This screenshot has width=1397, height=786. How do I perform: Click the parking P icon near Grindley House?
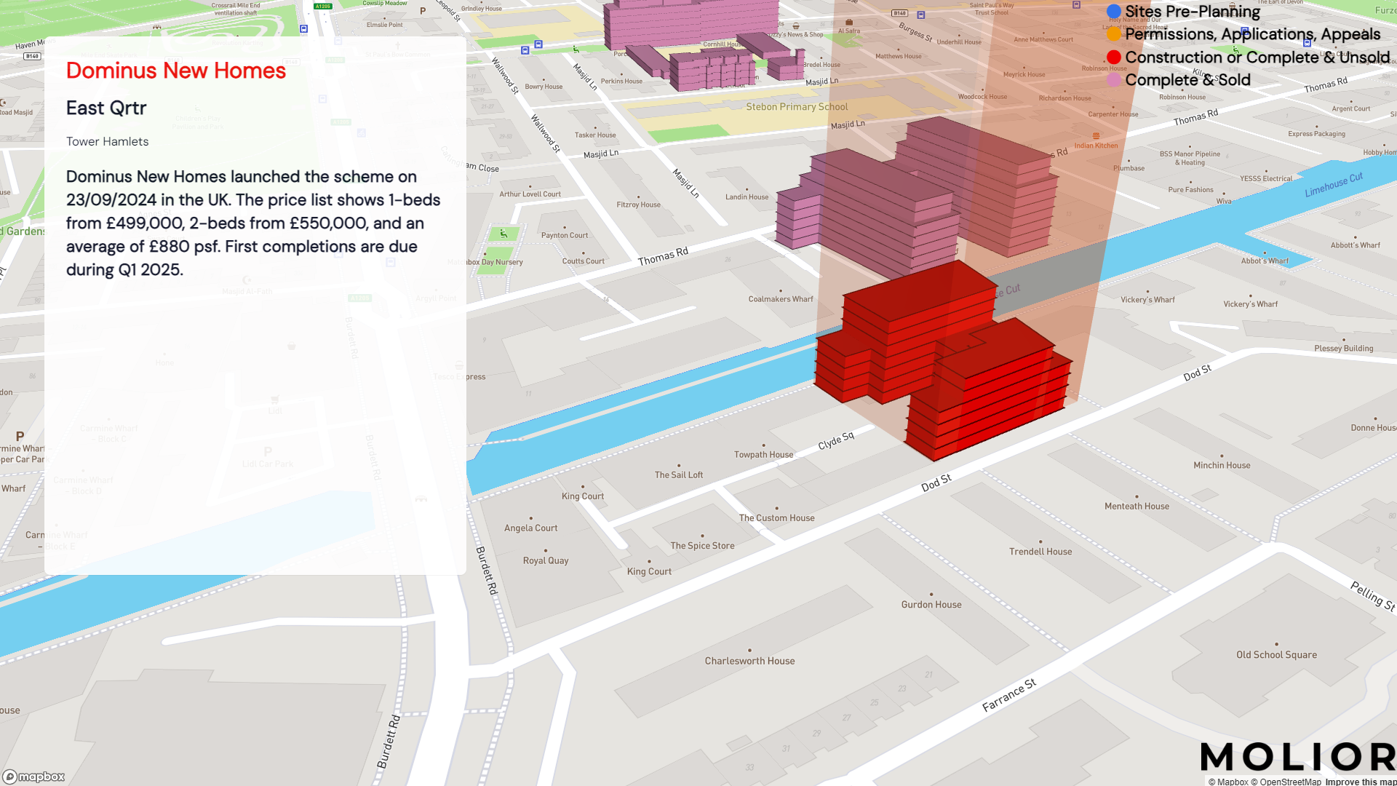[x=423, y=11]
